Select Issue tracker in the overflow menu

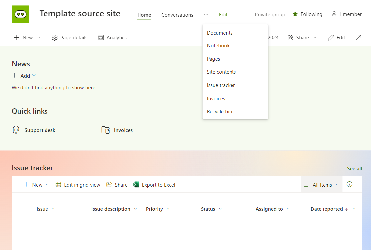(235, 85)
